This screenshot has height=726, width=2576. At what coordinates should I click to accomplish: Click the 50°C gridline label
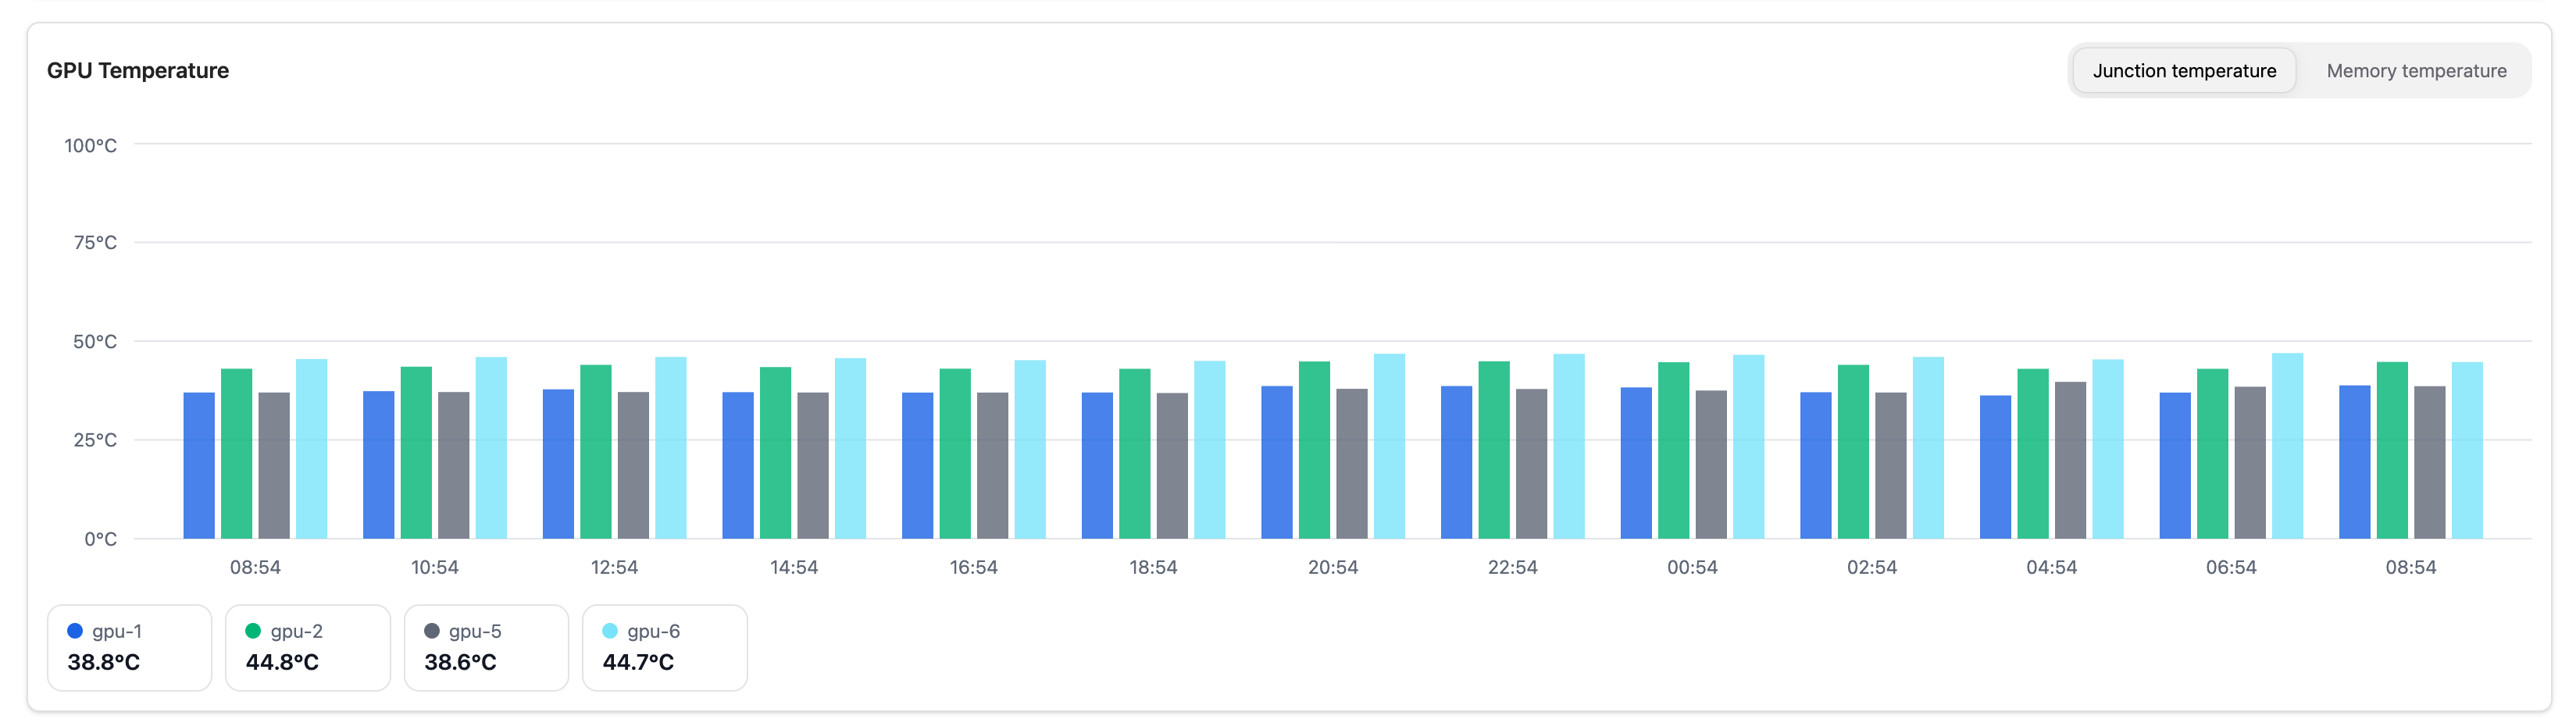[98, 341]
